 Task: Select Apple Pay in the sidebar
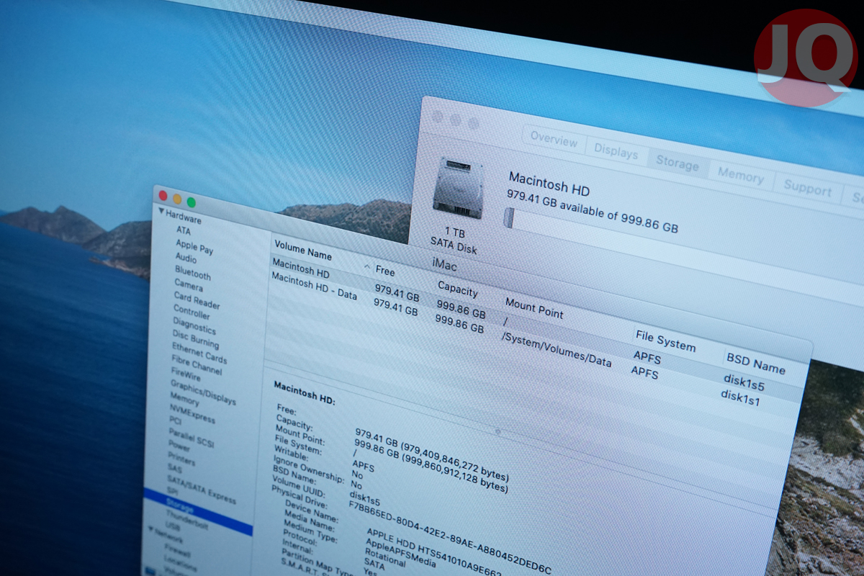click(x=194, y=248)
